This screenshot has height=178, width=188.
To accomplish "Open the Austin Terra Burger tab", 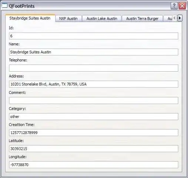I will click(142, 19).
